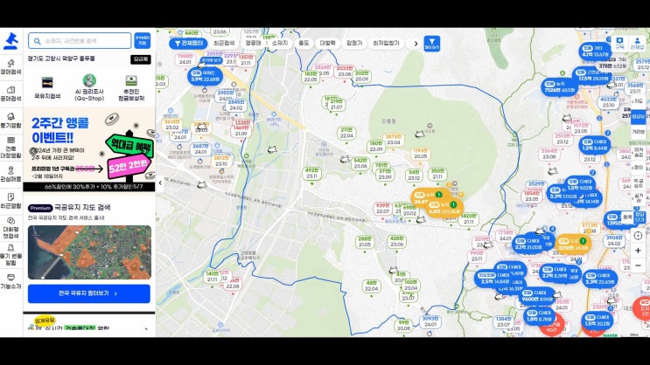
Task: Open 공매검색 in the left sidebar
Action: click(10, 94)
